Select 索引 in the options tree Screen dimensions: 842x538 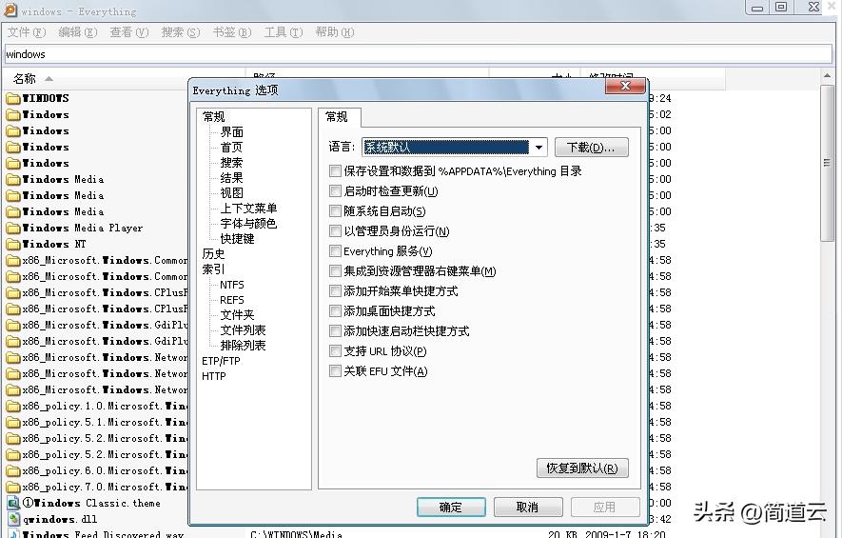pos(213,269)
